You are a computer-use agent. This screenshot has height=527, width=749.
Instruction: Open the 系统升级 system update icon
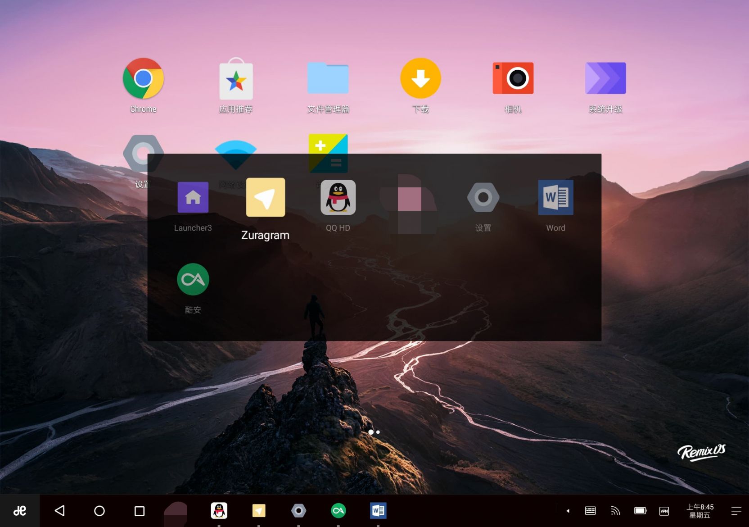605,78
